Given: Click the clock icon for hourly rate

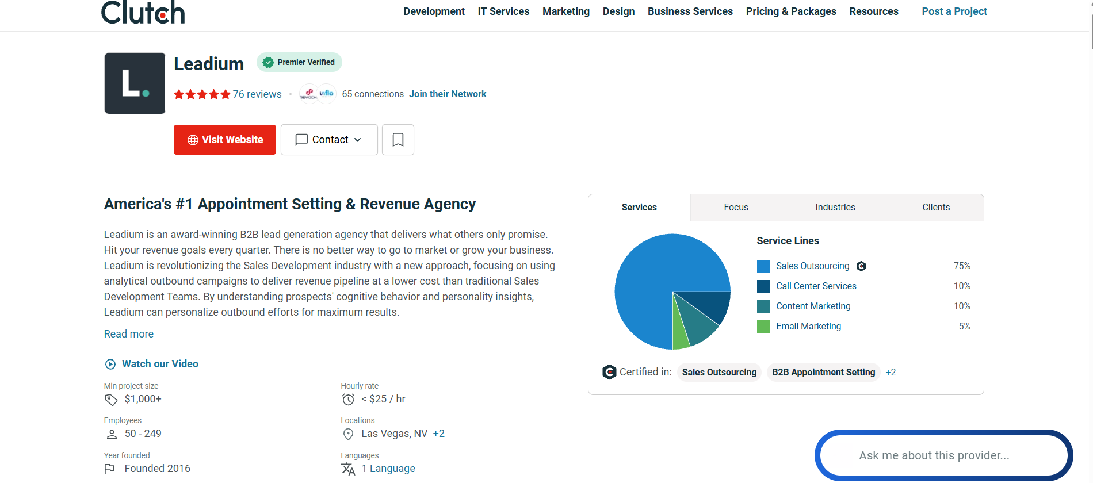Looking at the screenshot, I should (x=349, y=400).
